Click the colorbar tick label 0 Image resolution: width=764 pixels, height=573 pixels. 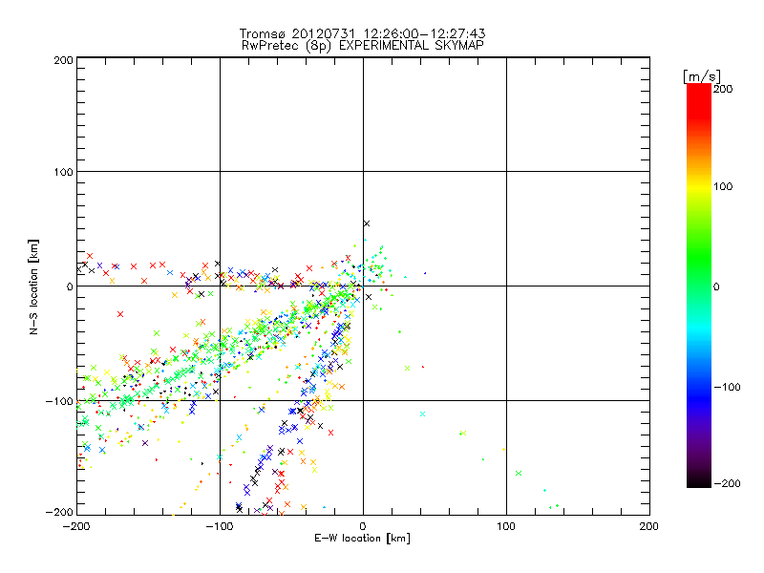[x=716, y=286]
